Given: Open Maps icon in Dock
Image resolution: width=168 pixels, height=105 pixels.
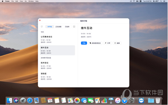Looking at the screenshot, I should pyautogui.click(x=70, y=101).
